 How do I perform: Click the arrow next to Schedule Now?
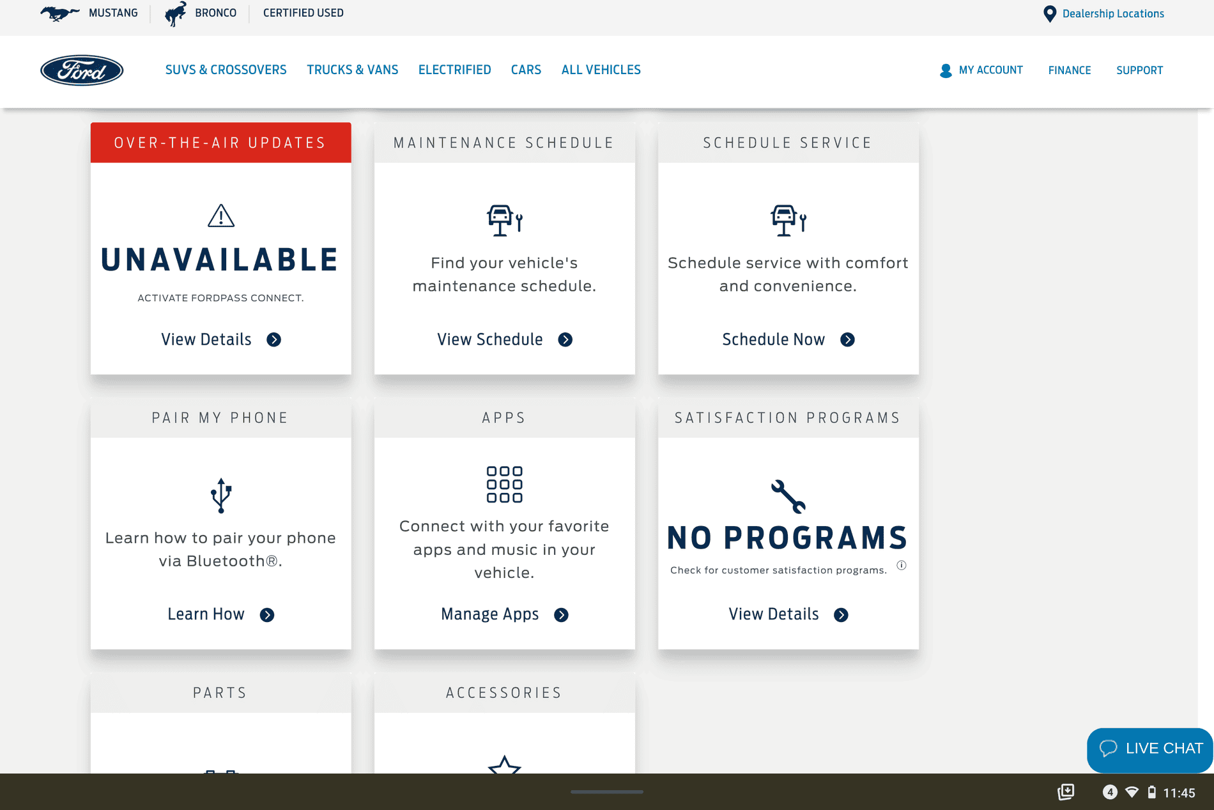(x=848, y=339)
